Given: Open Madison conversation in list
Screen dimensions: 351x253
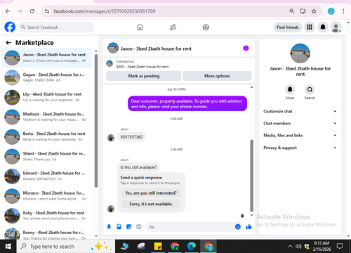Looking at the screenshot, I should (x=47, y=117).
